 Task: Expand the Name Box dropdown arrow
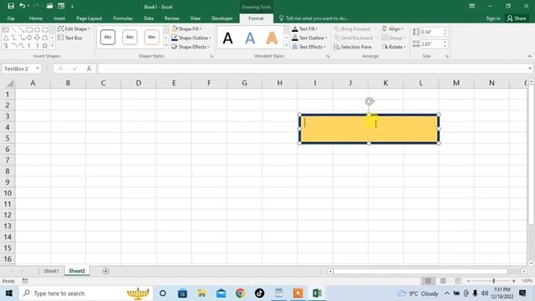coord(37,69)
